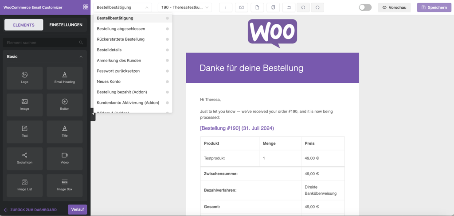The image size is (454, 216).
Task: Open the Bestellbestätigung email type dropdown
Action: 122,8
